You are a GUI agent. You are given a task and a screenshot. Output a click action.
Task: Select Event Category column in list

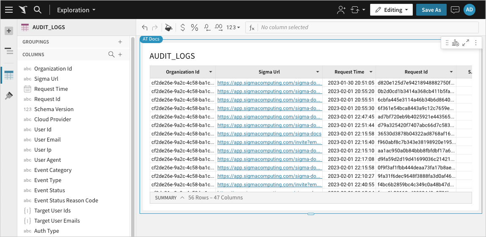tap(53, 170)
